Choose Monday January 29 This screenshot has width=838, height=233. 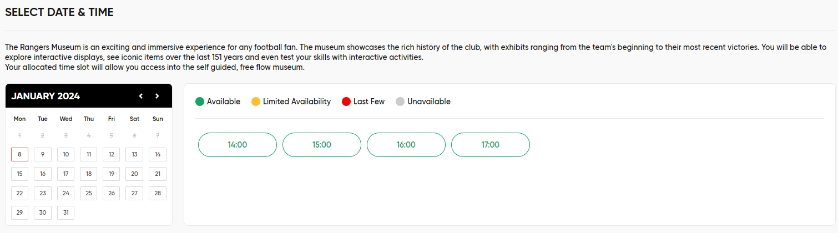(19, 212)
